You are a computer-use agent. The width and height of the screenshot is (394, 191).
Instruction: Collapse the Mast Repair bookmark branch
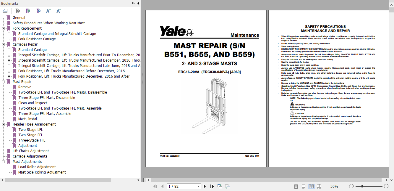point(4,82)
